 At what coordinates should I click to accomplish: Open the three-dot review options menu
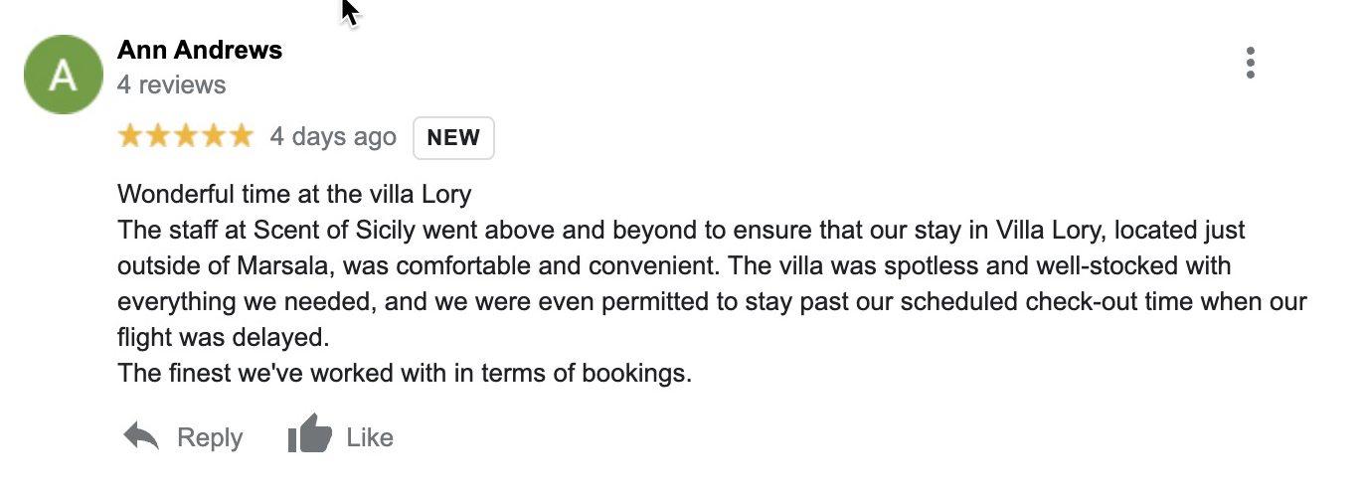click(1250, 63)
